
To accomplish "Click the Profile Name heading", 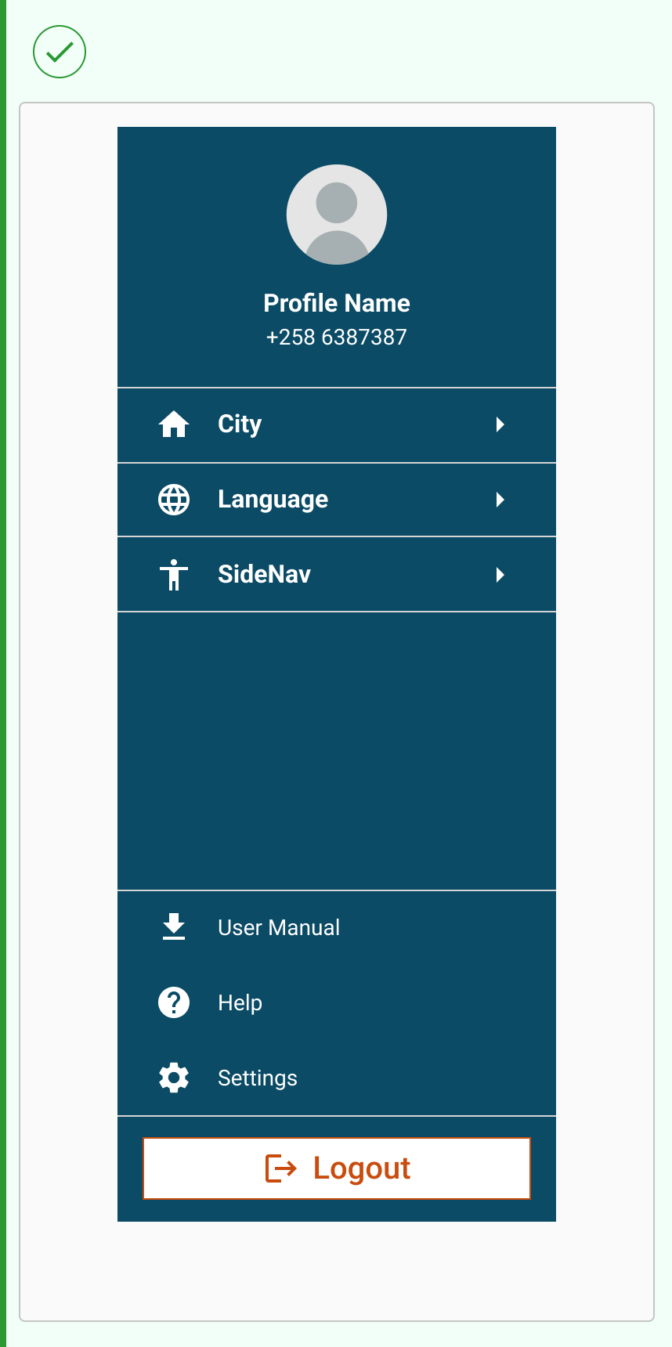I will (x=337, y=303).
